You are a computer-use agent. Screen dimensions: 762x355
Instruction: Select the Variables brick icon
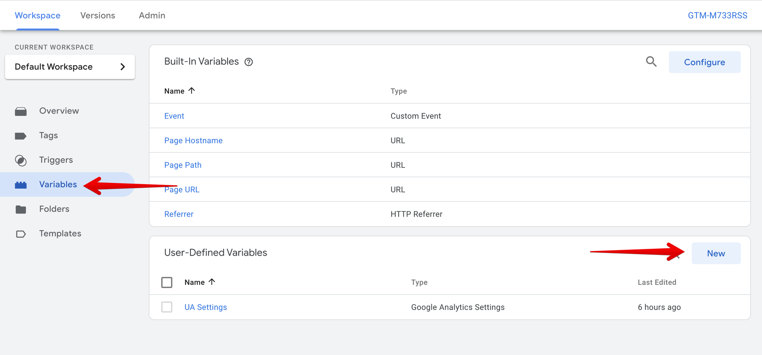tap(21, 185)
